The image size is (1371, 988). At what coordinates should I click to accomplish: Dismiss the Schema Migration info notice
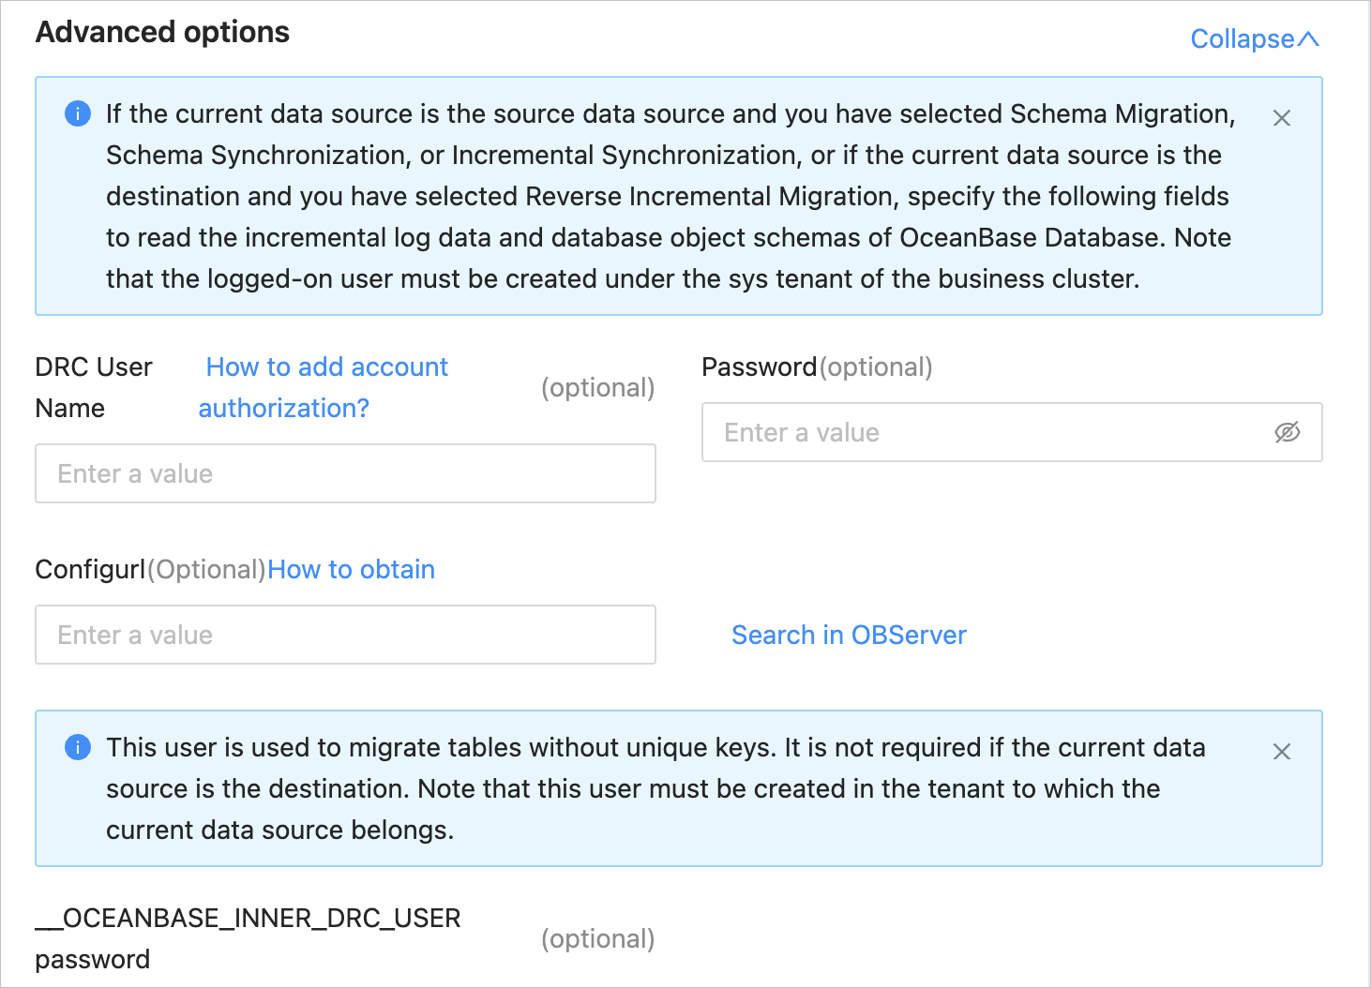point(1281,118)
